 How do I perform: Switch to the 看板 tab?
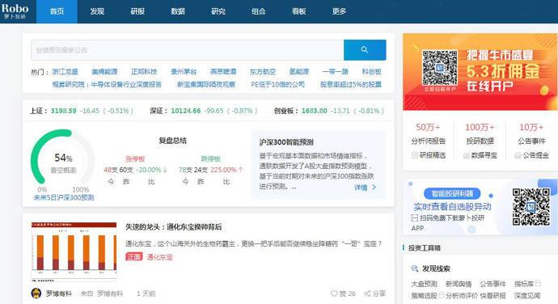click(x=299, y=11)
